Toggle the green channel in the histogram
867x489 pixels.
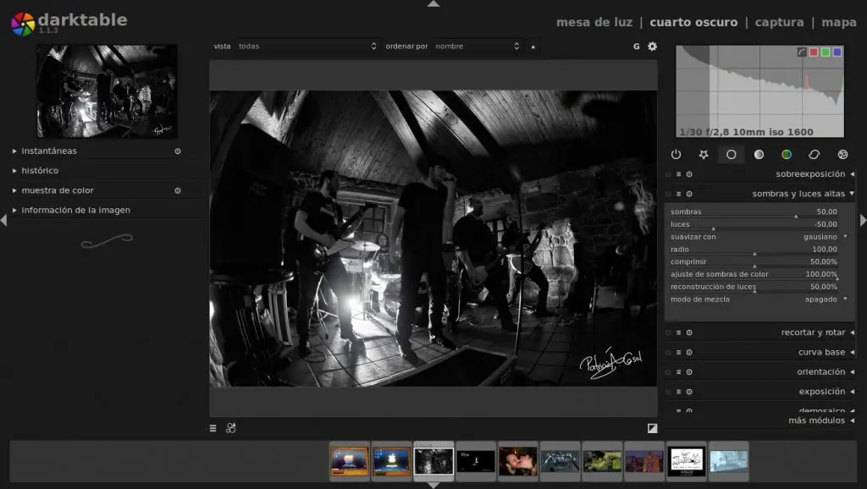(825, 52)
